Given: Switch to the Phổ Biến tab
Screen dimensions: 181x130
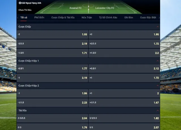Looking at the screenshot, I should (39, 18).
